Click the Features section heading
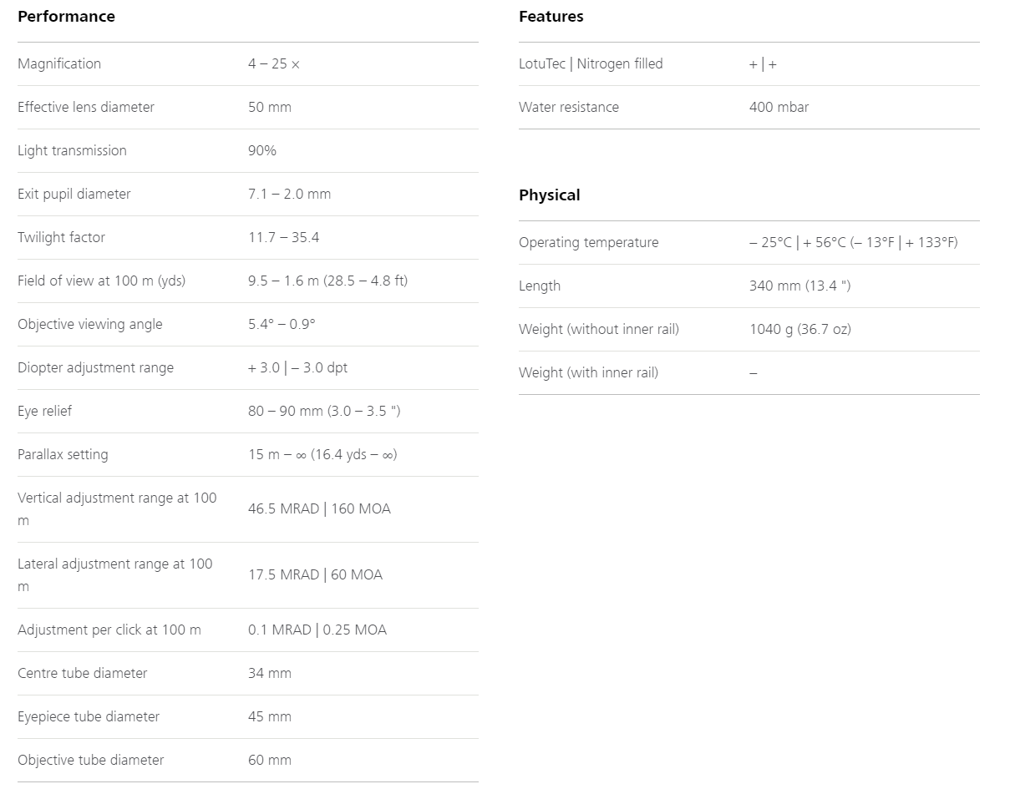This screenshot has width=1010, height=789. [551, 17]
